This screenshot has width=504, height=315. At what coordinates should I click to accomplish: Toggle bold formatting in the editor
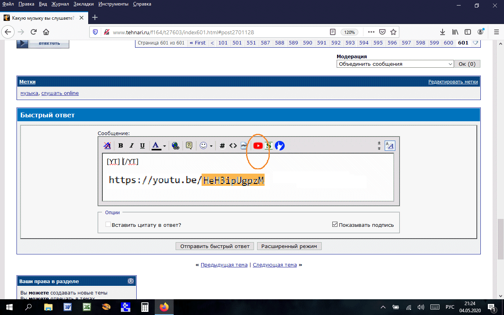coord(121,146)
